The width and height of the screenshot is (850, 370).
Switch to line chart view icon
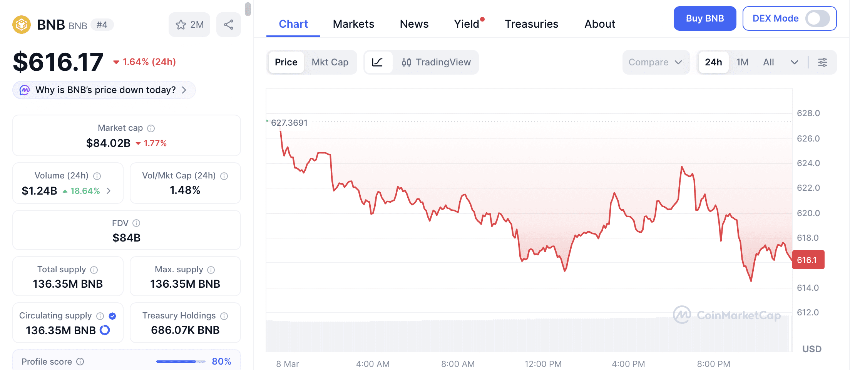(x=378, y=62)
